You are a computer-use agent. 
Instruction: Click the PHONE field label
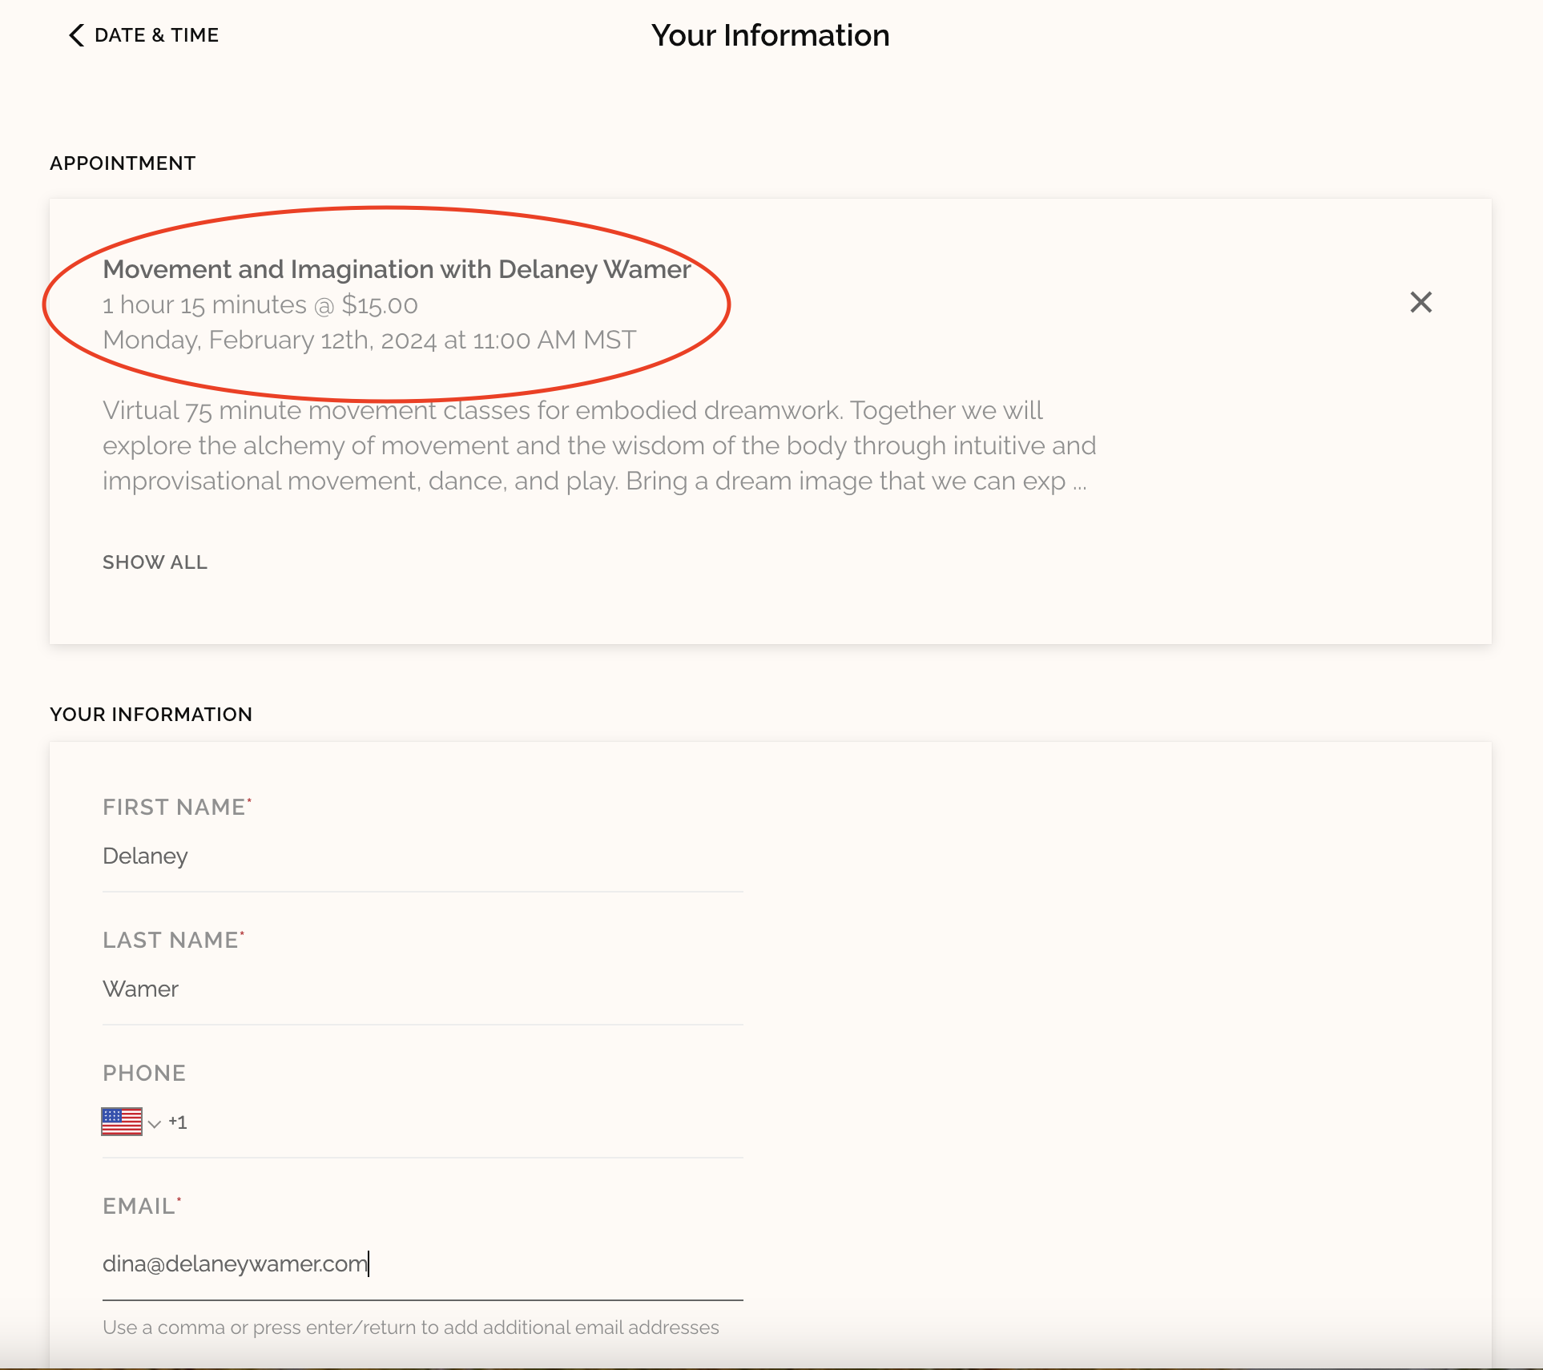[144, 1073]
